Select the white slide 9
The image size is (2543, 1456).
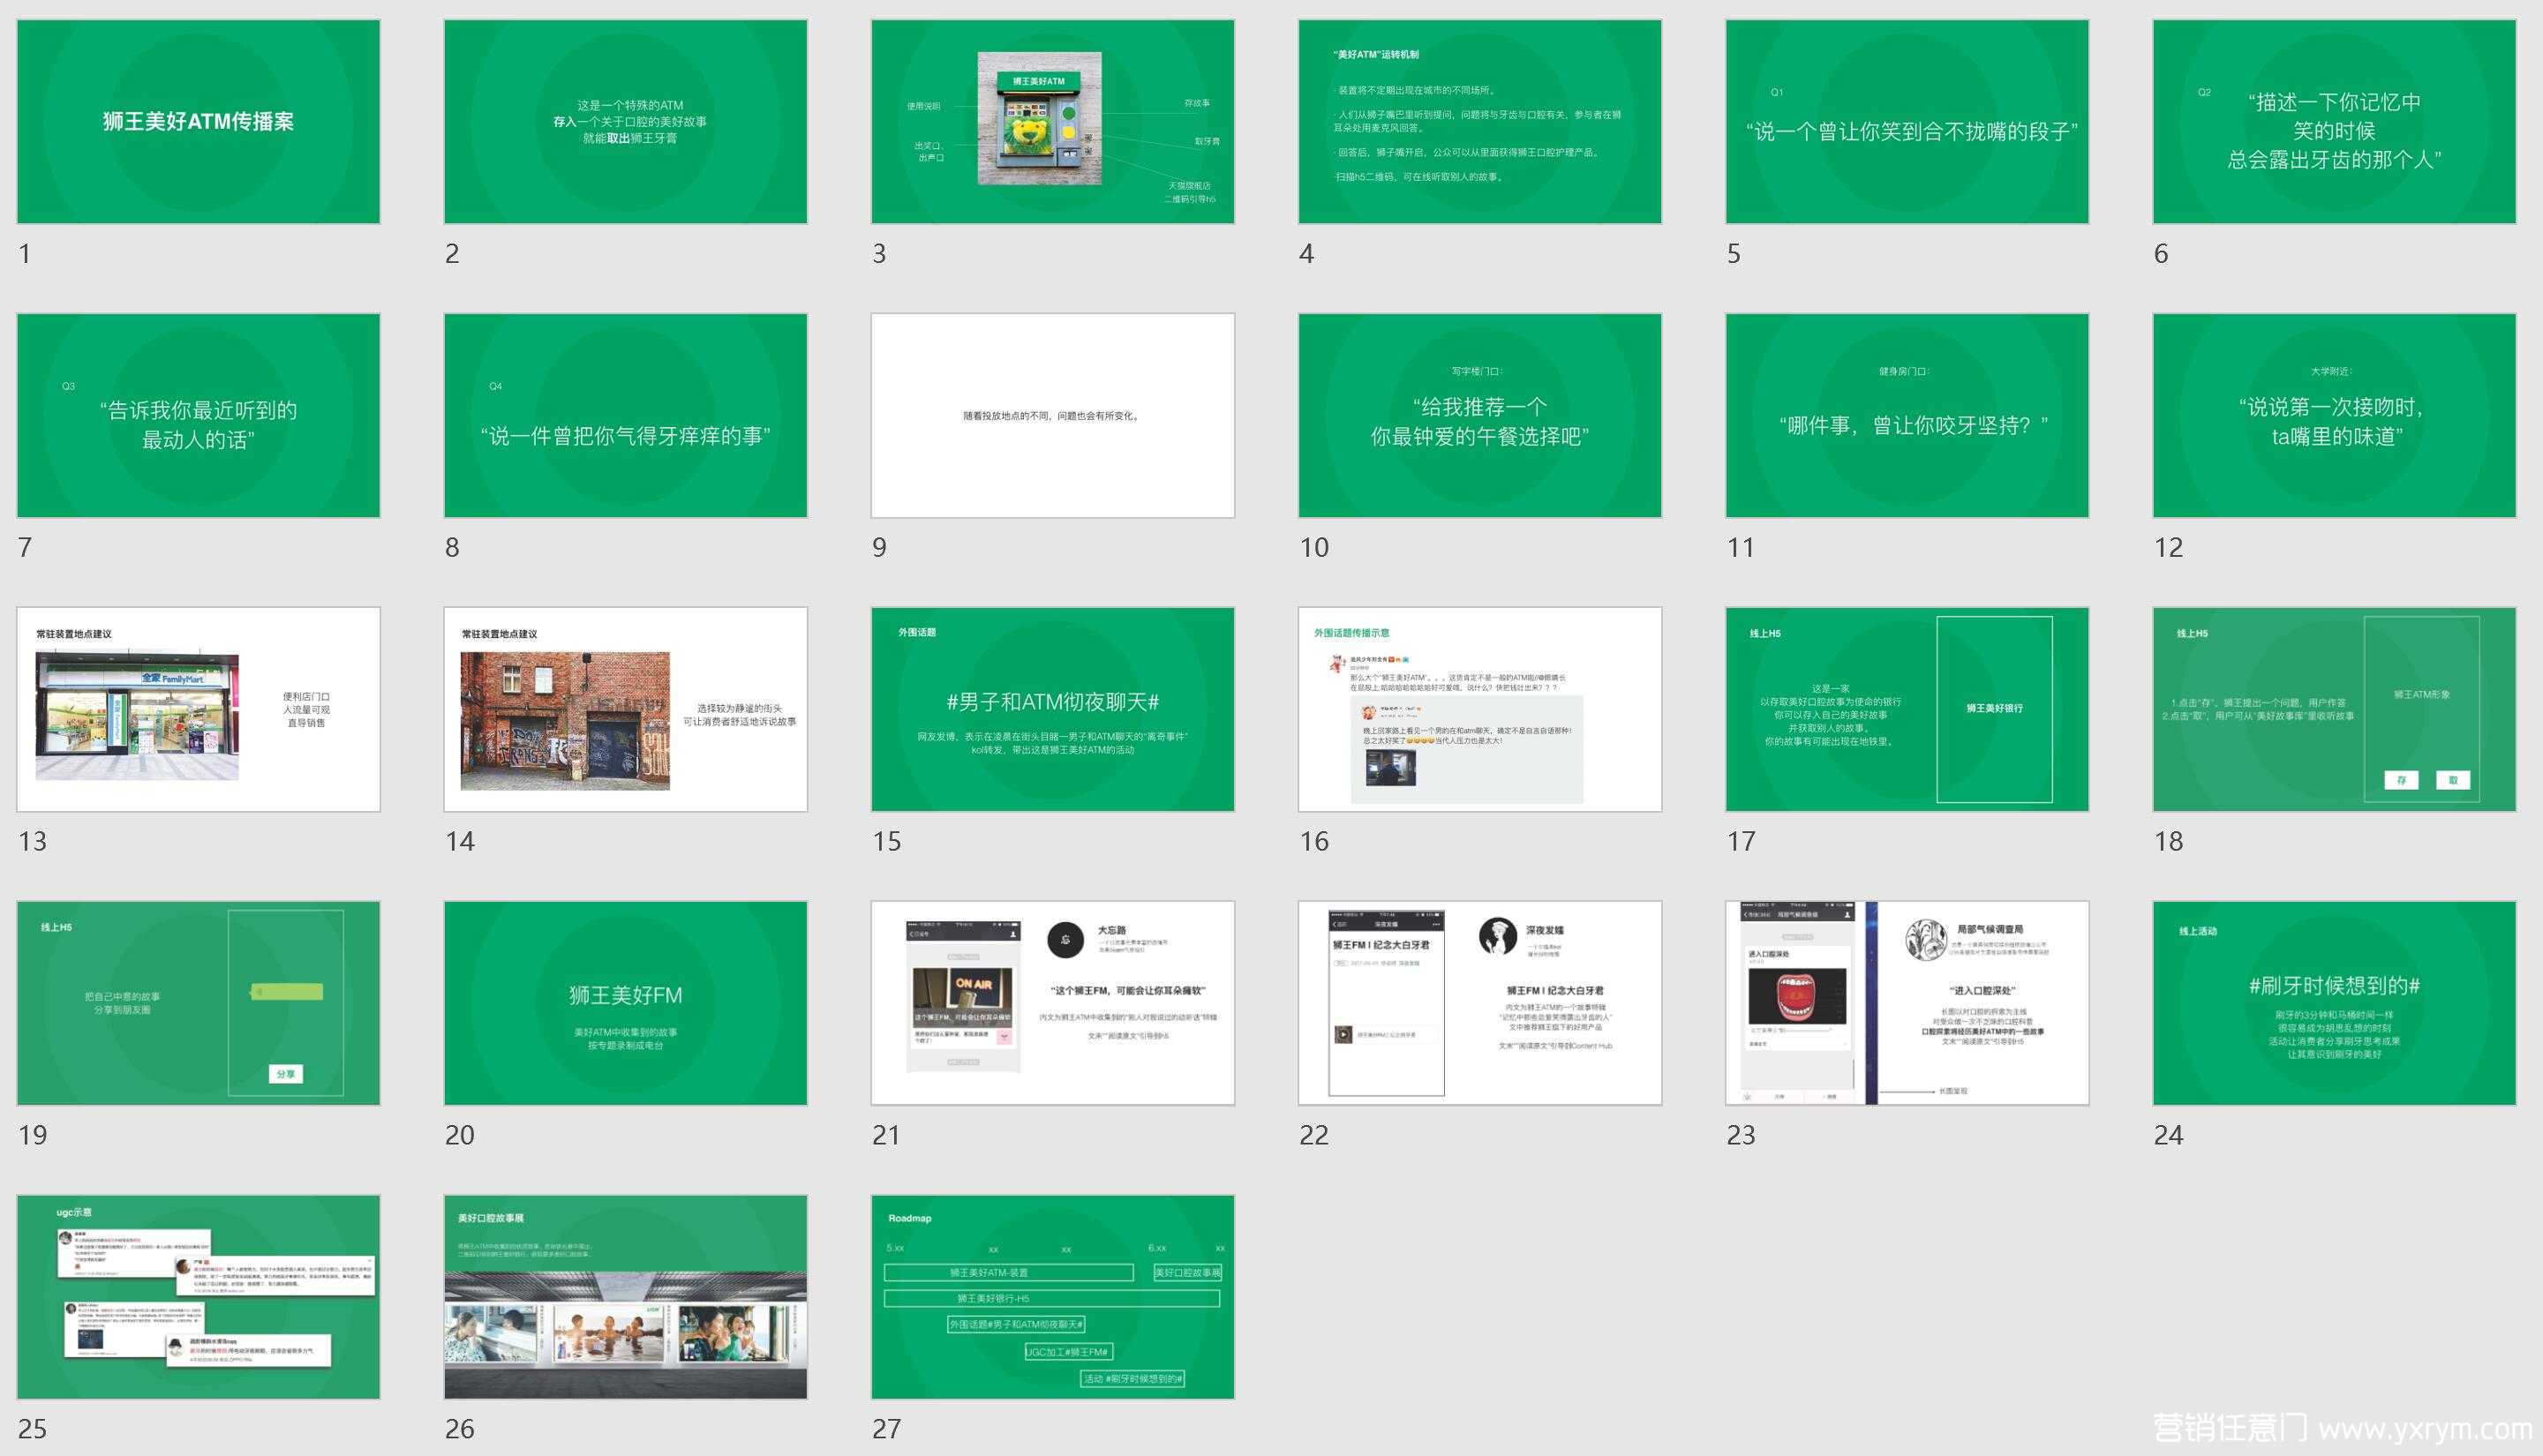1053,415
